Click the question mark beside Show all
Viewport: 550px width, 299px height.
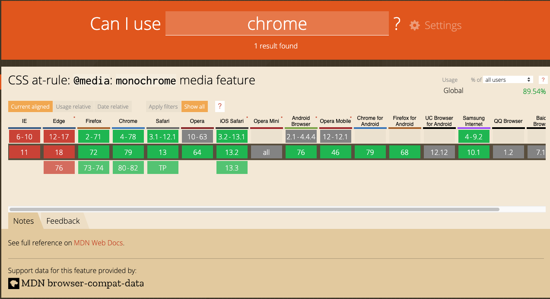pyautogui.click(x=219, y=106)
